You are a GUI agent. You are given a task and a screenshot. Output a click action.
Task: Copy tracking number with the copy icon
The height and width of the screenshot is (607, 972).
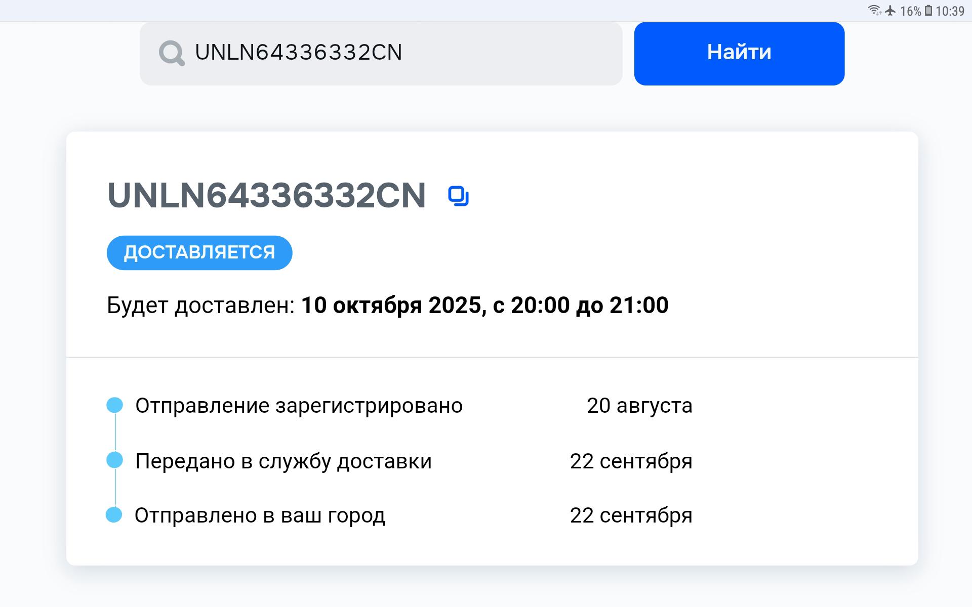458,196
